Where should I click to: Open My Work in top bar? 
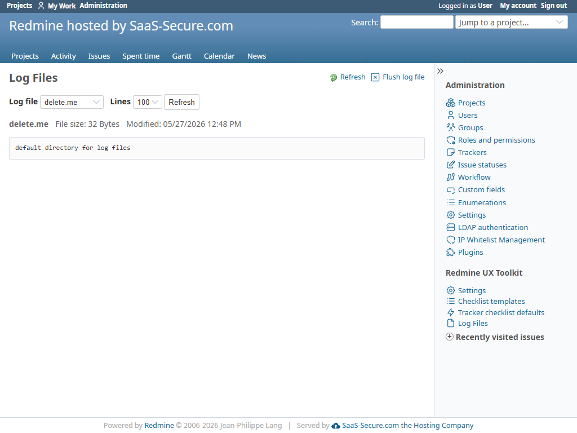click(x=62, y=6)
